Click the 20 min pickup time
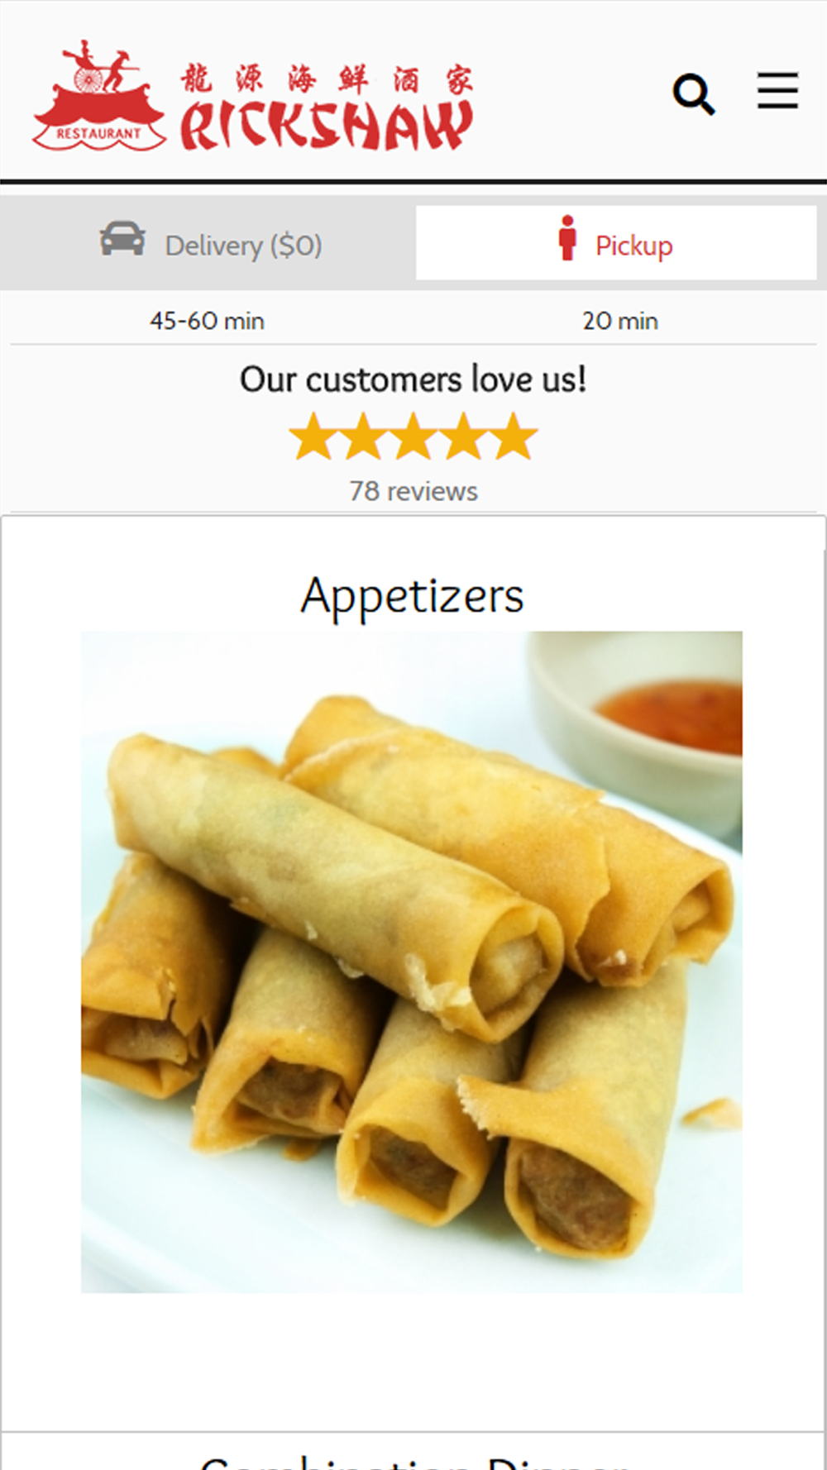The image size is (827, 1470). [x=620, y=321]
